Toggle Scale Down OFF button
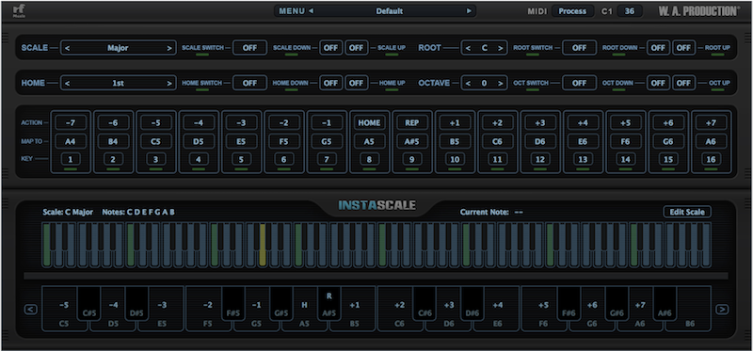 pos(330,48)
